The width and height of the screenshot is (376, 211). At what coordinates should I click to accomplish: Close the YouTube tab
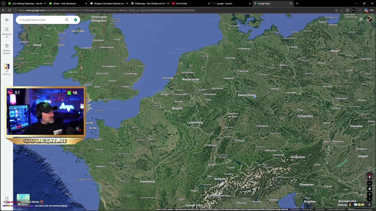coord(209,4)
